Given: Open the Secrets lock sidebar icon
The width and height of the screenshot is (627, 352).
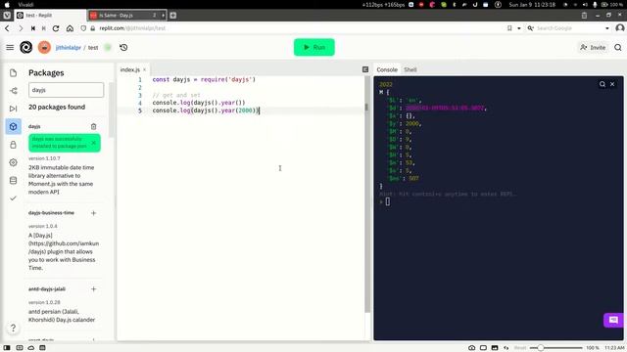Looking at the screenshot, I should [x=13, y=145].
